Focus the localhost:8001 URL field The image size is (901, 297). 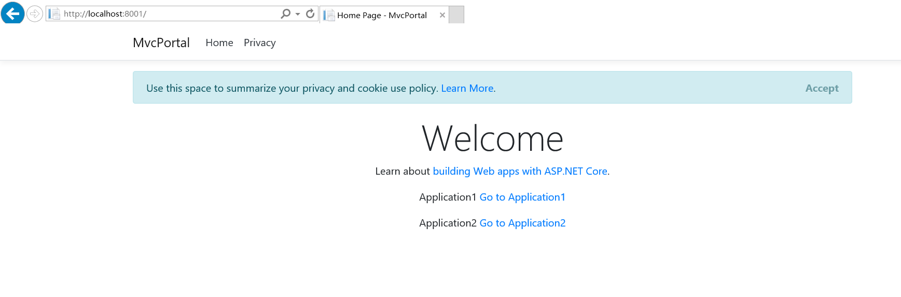click(166, 14)
